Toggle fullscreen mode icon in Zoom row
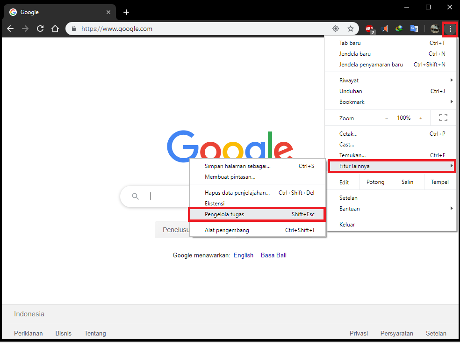 [443, 118]
